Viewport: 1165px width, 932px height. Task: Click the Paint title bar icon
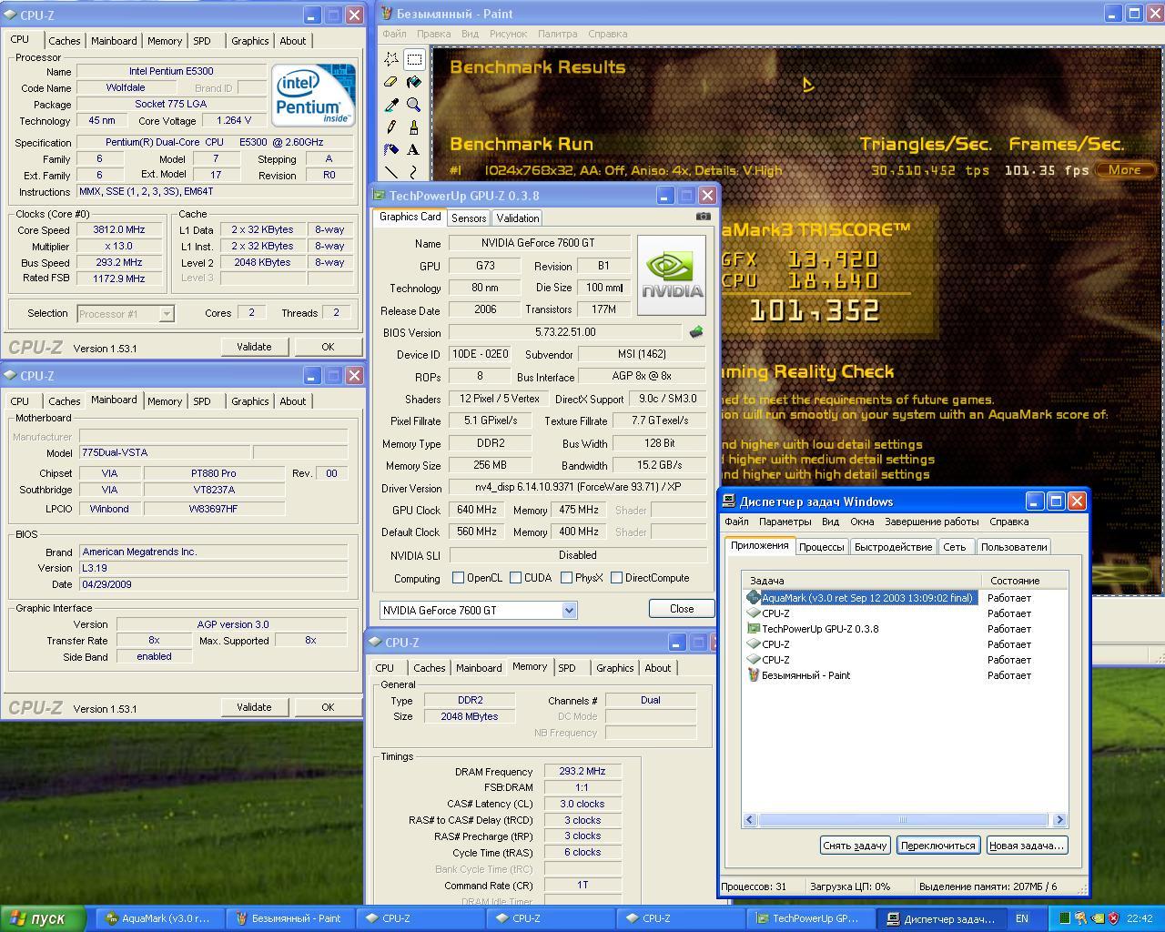click(x=387, y=14)
